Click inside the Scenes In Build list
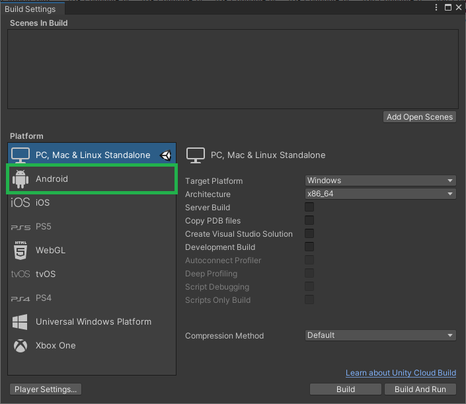Image resolution: width=466 pixels, height=404 pixels. click(x=233, y=69)
